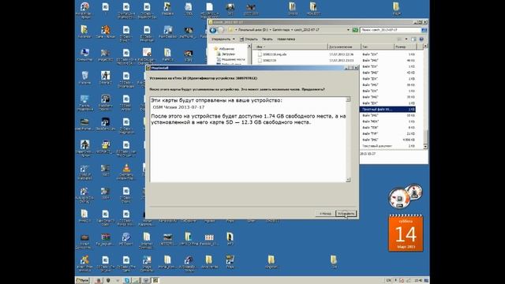
Task: Select the Компьютер desktop icon
Action: 84,54
